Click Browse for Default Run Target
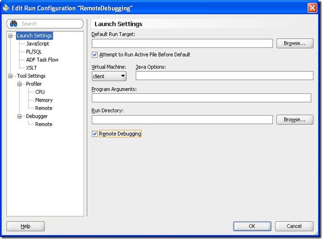 pos(295,43)
